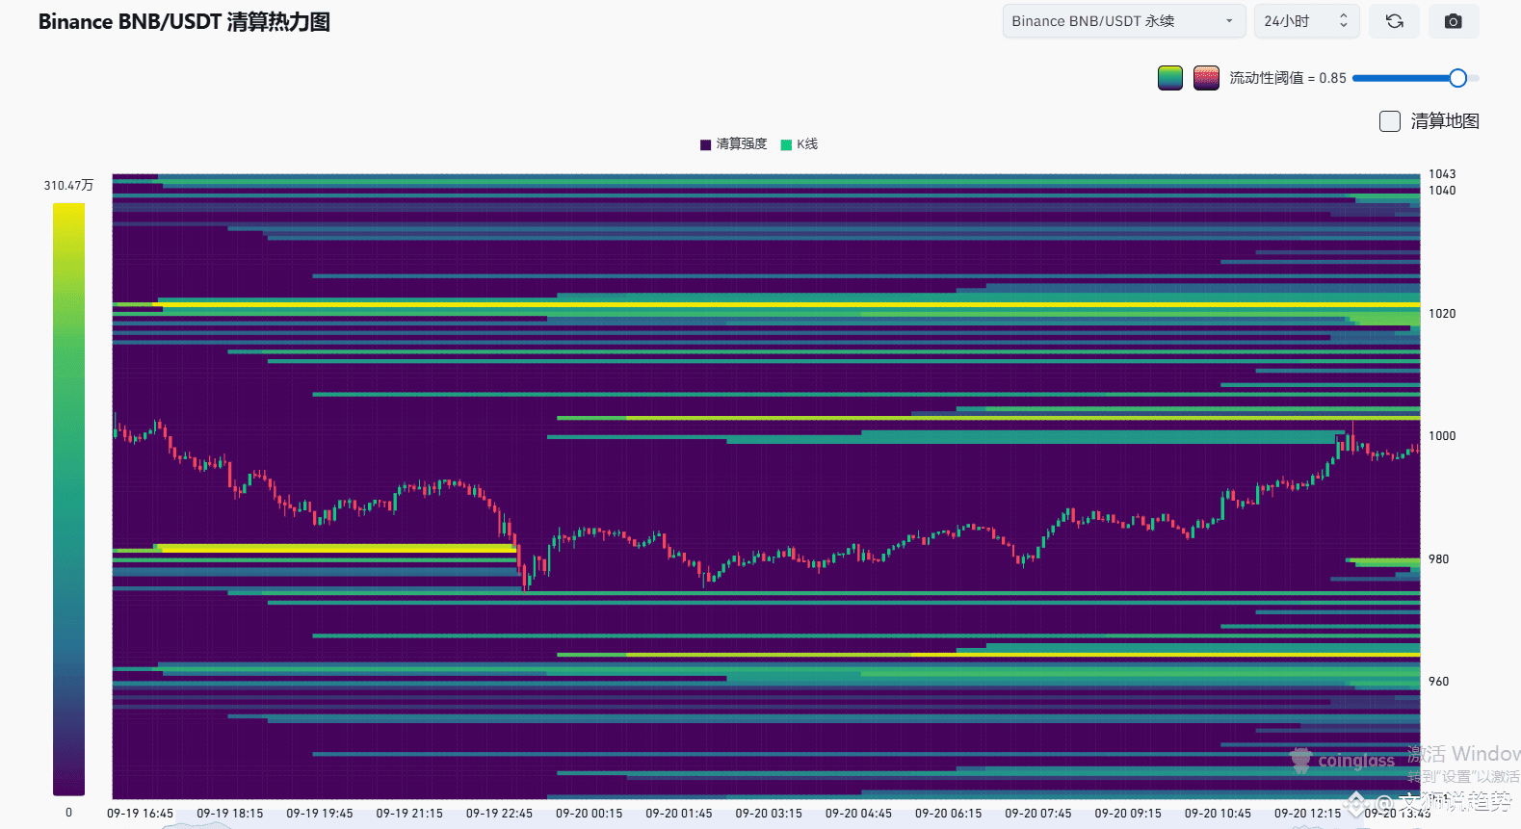Click the 980 price axis label
This screenshot has height=829, width=1521.
coord(1438,559)
